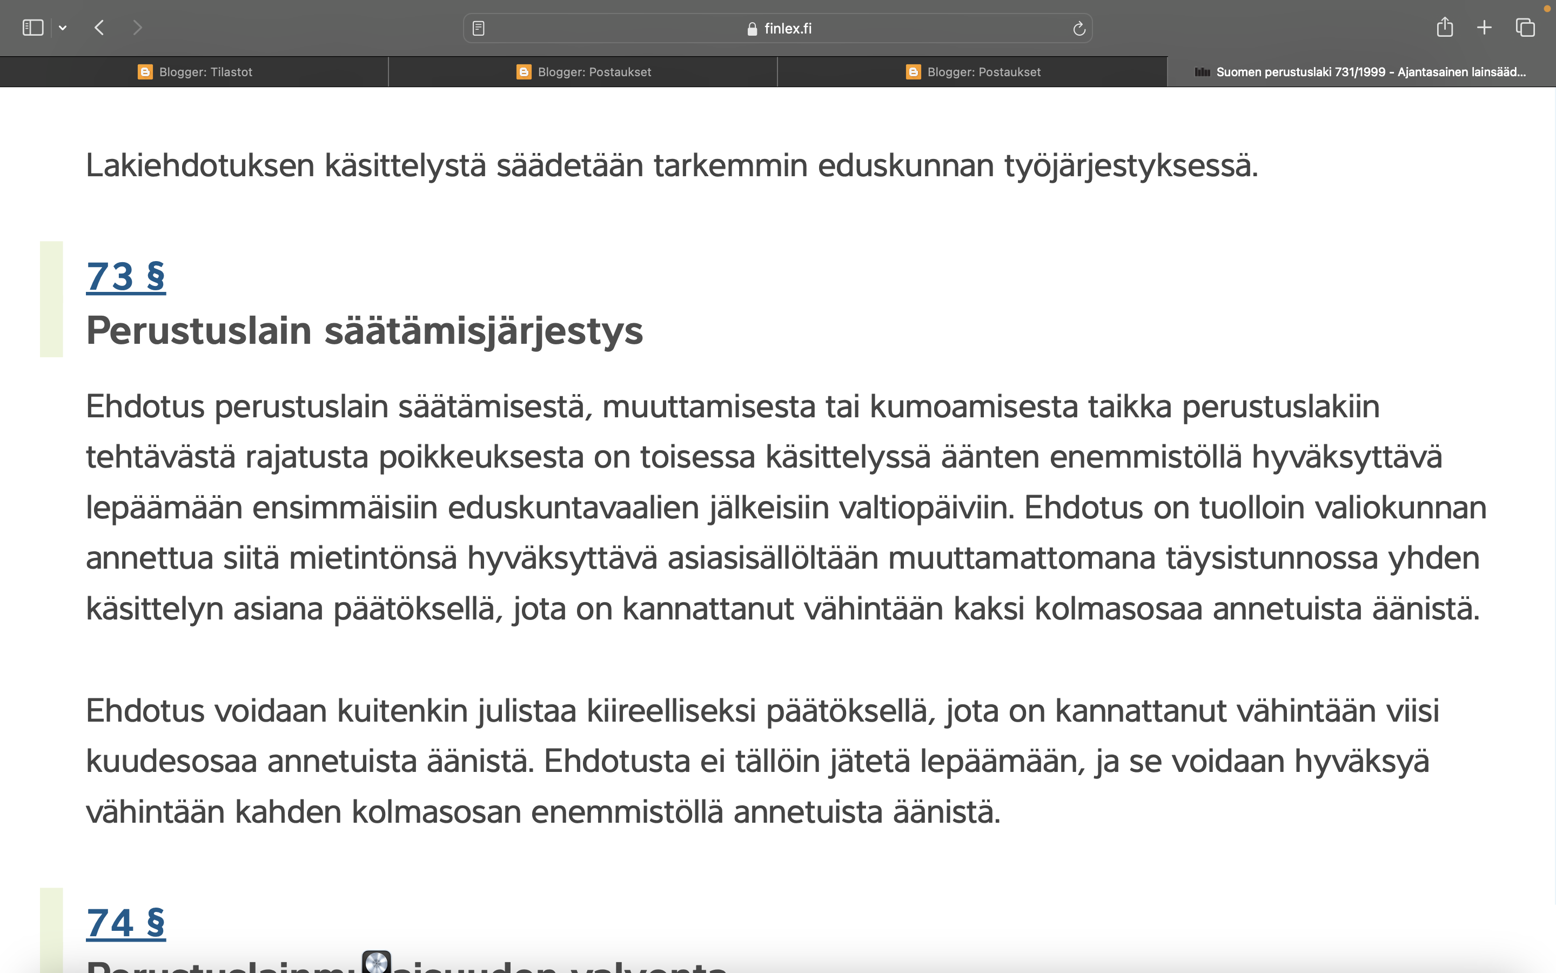
Task: Open the tab group dropdown chevron
Action: tap(62, 28)
